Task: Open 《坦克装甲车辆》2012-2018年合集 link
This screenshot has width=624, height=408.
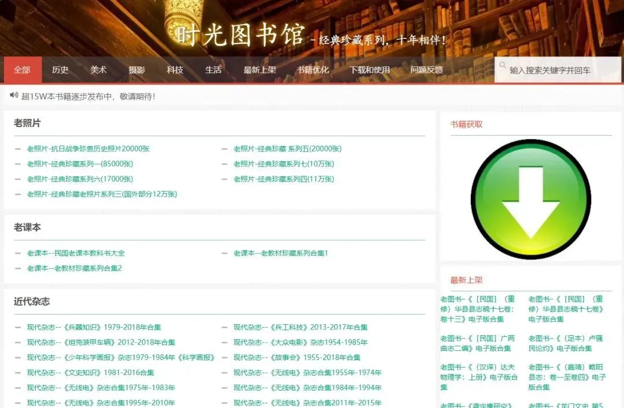Action: tap(101, 342)
